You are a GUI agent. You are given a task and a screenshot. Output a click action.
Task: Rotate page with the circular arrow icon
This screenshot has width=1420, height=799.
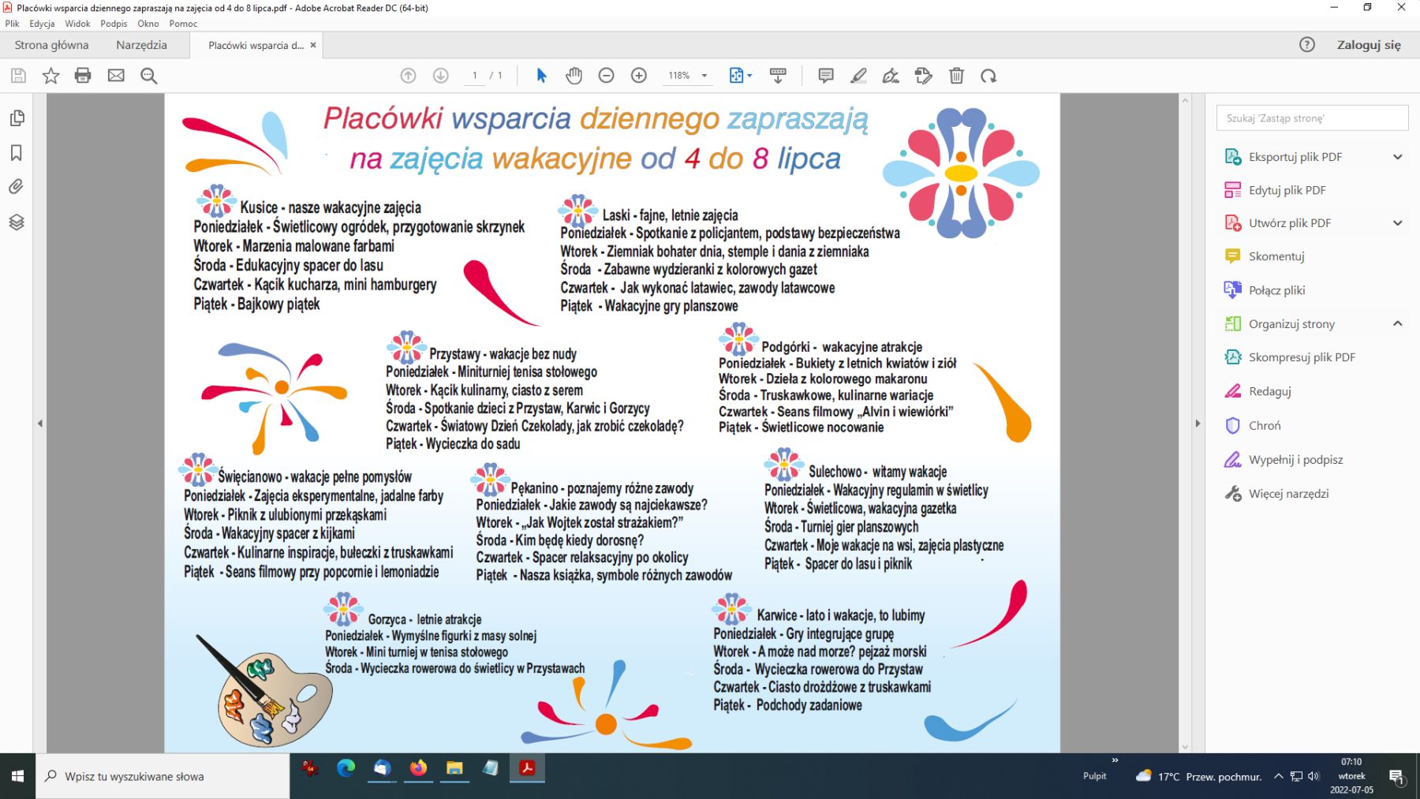click(x=988, y=76)
